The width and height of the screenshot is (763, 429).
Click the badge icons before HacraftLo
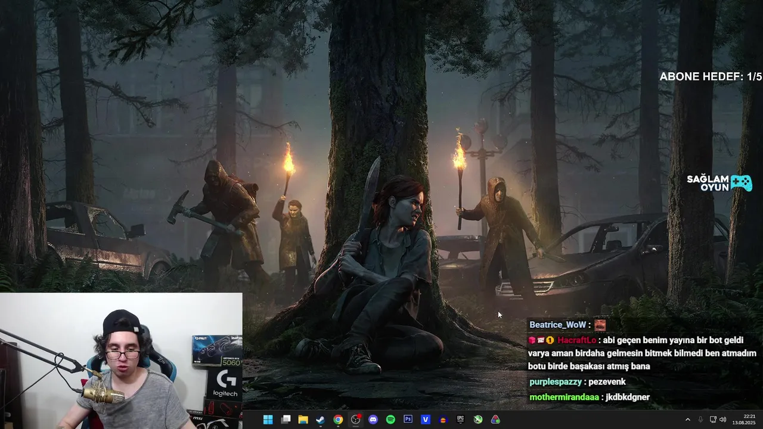pyautogui.click(x=541, y=340)
